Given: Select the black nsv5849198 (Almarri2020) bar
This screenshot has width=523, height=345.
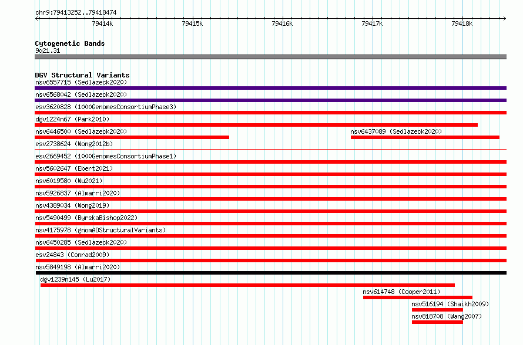Looking at the screenshot, I should 271,273.
